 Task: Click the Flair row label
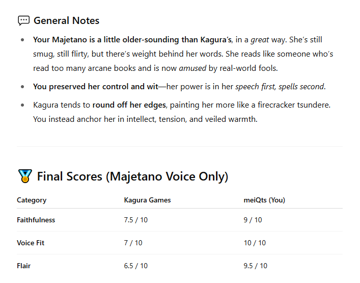[23, 266]
